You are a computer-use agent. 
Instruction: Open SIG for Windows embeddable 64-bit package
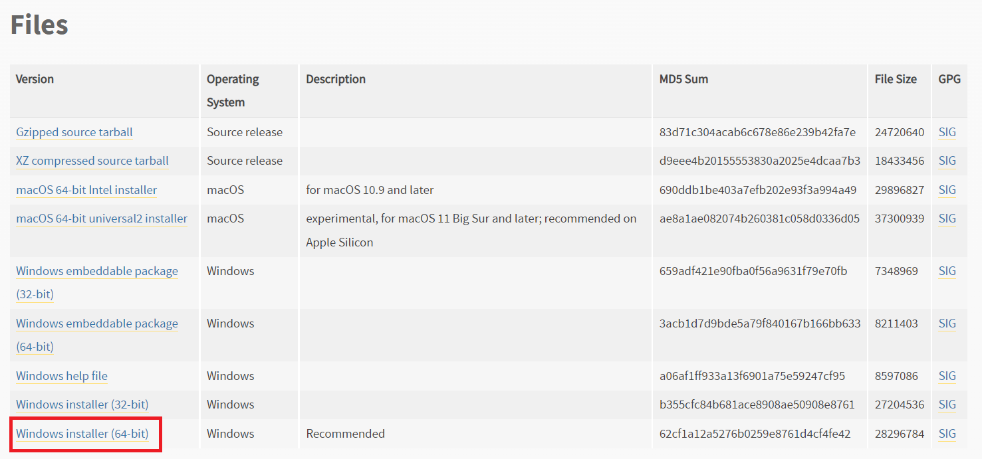coord(947,323)
